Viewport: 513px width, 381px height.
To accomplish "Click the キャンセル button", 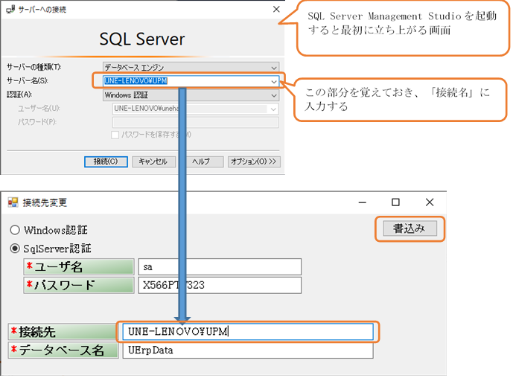I will [x=154, y=161].
